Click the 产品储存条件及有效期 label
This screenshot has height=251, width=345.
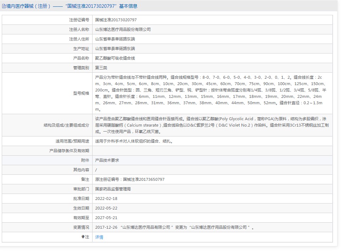click(69, 151)
